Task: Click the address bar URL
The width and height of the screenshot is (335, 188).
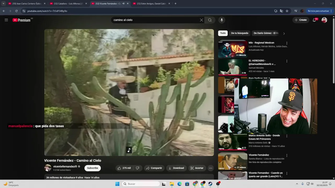Action: click(47, 11)
